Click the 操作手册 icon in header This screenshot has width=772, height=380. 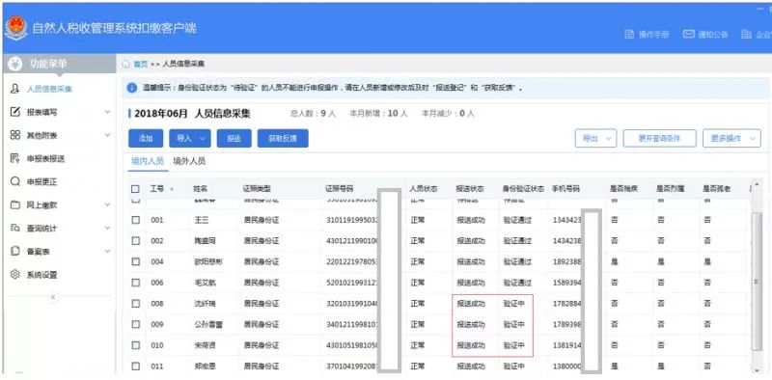[629, 35]
